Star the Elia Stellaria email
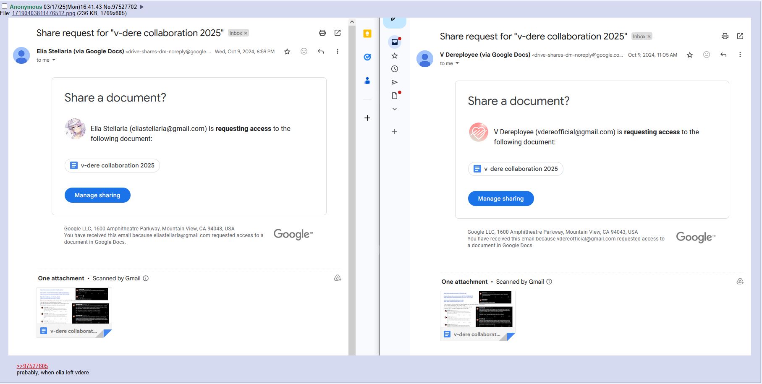 [287, 52]
